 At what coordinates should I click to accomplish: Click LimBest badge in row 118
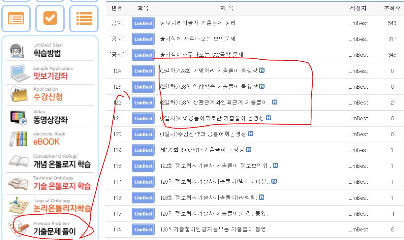(x=143, y=166)
